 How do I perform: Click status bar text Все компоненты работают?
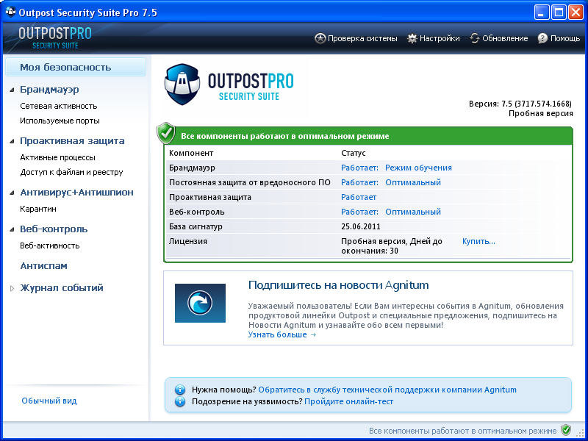463,431
